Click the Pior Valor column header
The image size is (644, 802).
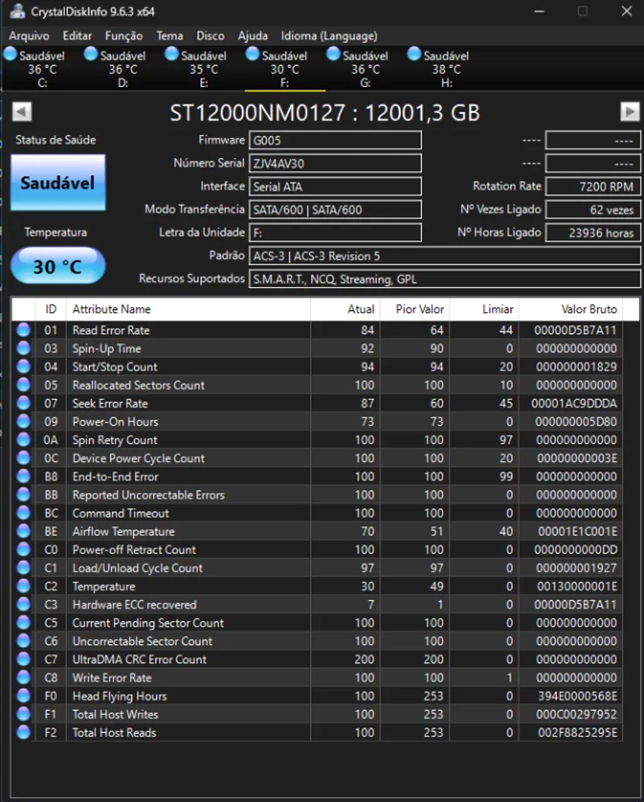tap(415, 309)
